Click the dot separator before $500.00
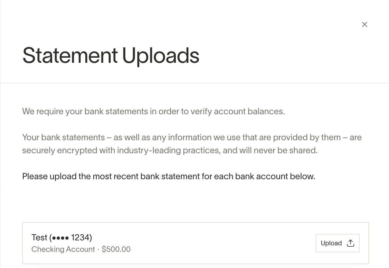This screenshot has width=389, height=268. tap(98, 249)
